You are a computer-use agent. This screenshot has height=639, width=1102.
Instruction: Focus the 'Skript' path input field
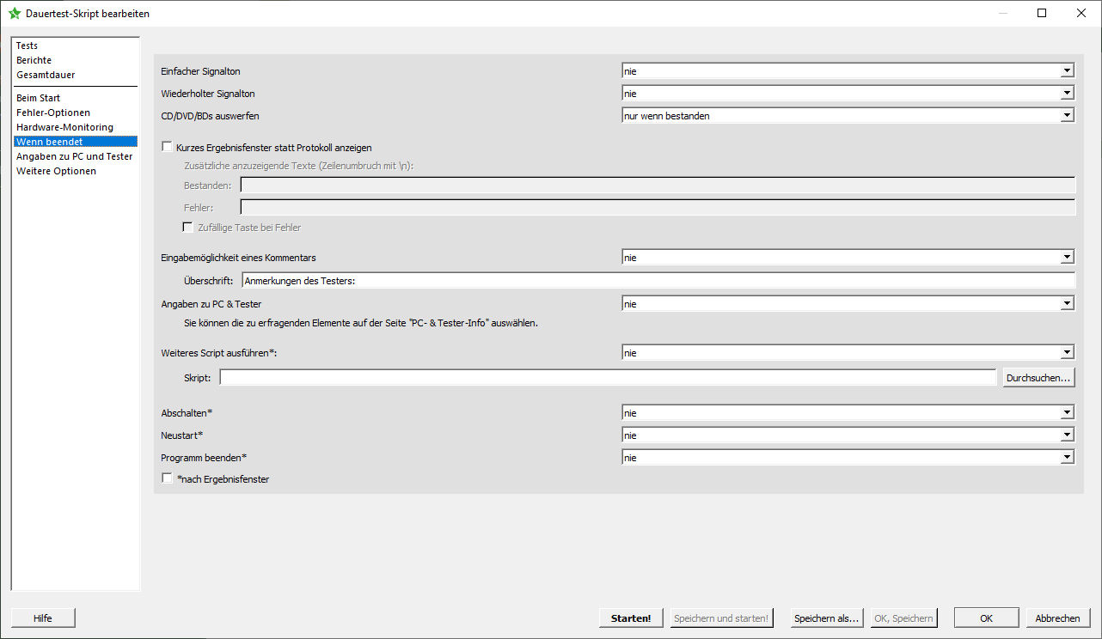[608, 378]
